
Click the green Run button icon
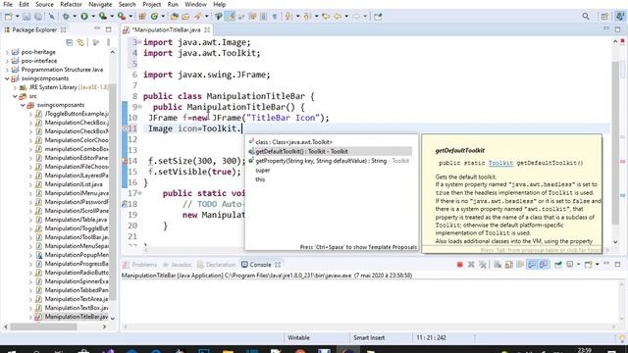84,17
